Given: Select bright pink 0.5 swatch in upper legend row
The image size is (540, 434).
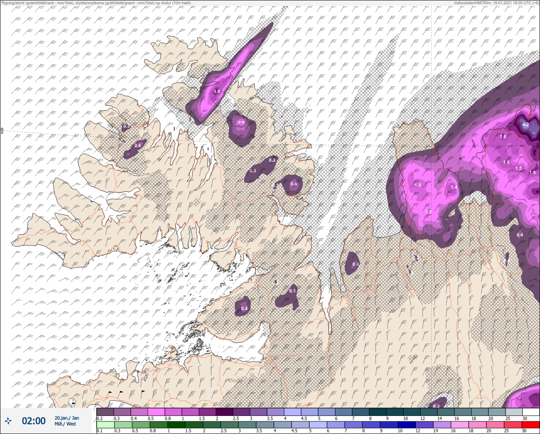Looking at the screenshot, I should (x=156, y=412).
